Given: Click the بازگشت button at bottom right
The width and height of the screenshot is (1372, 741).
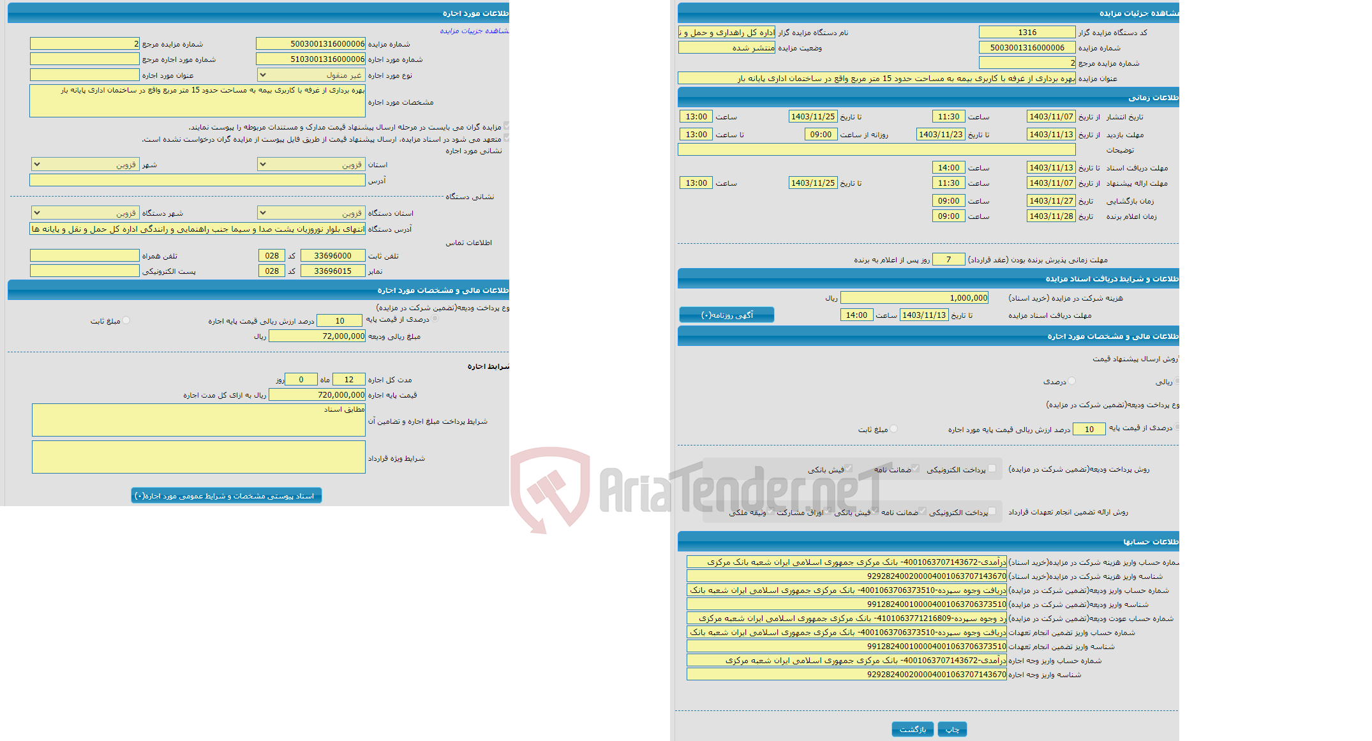Looking at the screenshot, I should pos(913,726).
